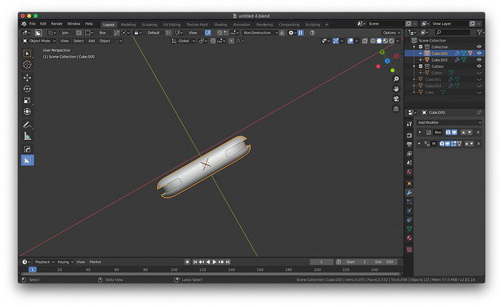Open the Object Mode dropdown
Viewport: 503px width, 307px height.
(39, 41)
